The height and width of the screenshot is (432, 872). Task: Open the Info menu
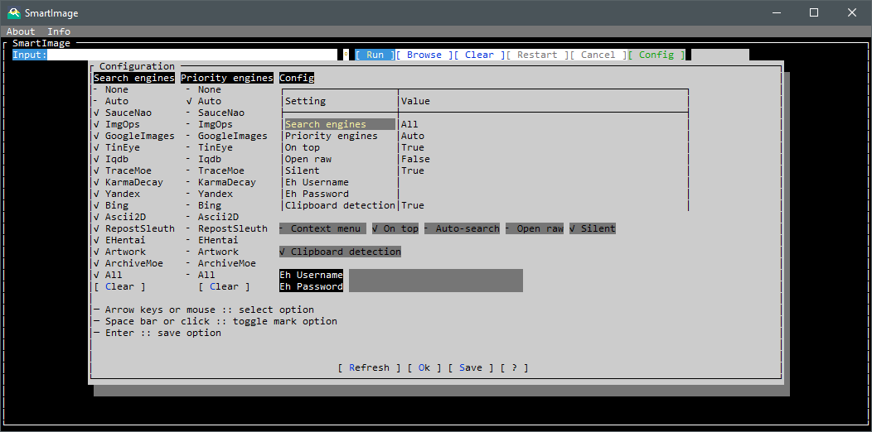click(59, 31)
